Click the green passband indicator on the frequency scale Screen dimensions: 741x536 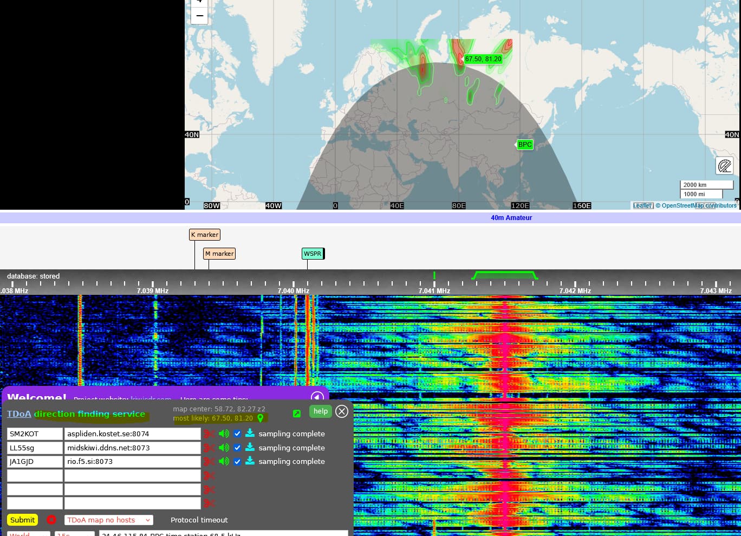point(505,275)
